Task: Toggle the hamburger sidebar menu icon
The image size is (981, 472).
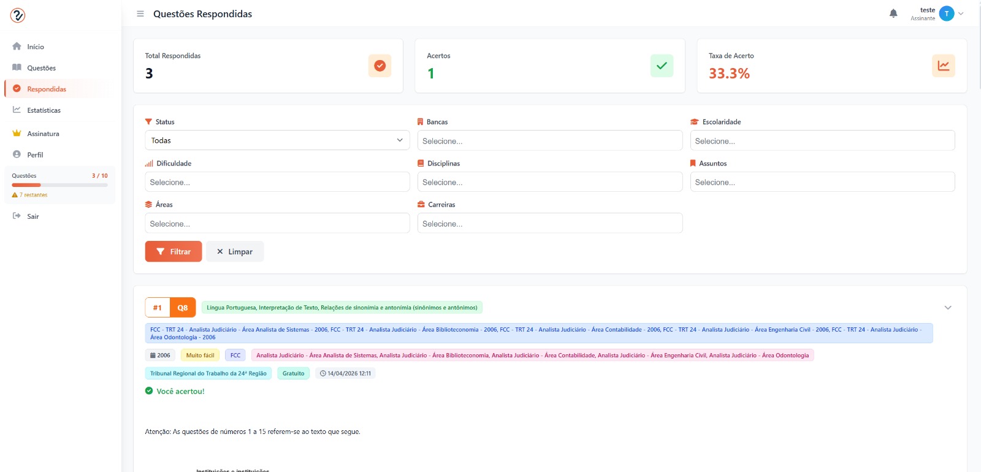Action: (x=140, y=13)
